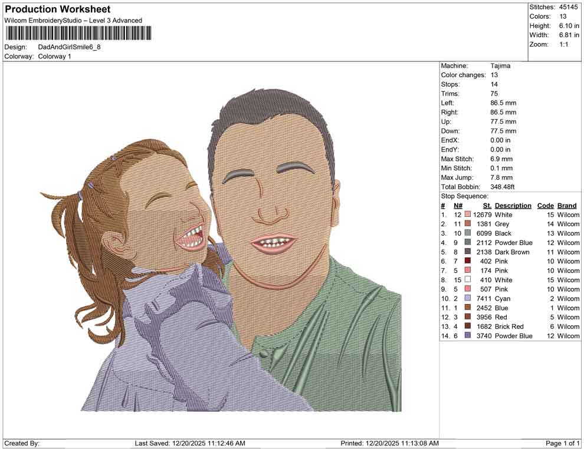584x449 pixels.
Task: Click the Description column header
Action: coord(512,205)
